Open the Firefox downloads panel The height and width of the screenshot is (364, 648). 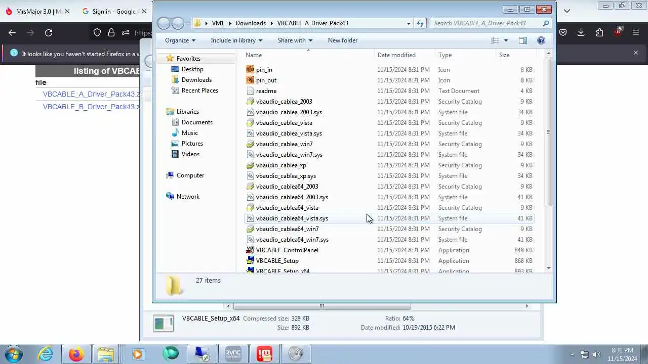click(x=581, y=32)
